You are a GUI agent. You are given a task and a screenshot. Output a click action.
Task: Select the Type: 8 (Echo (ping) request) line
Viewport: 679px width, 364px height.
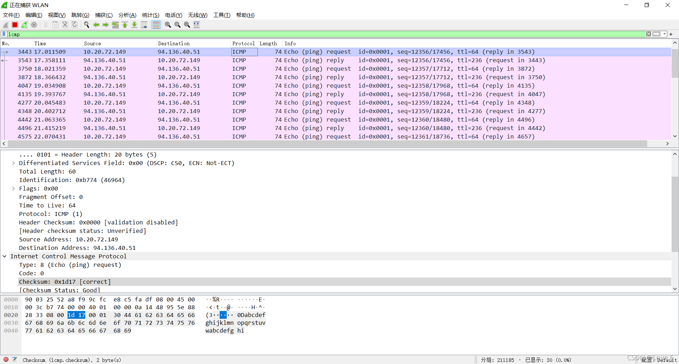click(70, 265)
